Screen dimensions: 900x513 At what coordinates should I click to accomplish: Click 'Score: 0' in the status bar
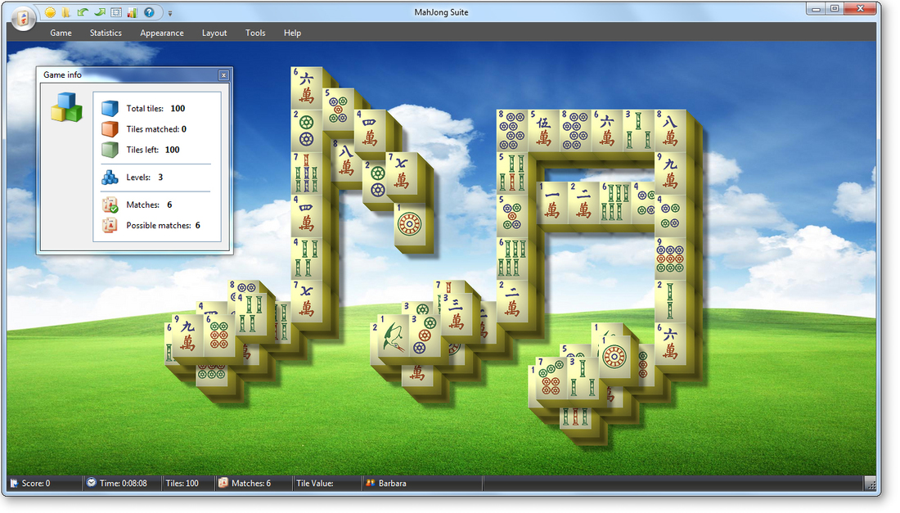(x=35, y=484)
